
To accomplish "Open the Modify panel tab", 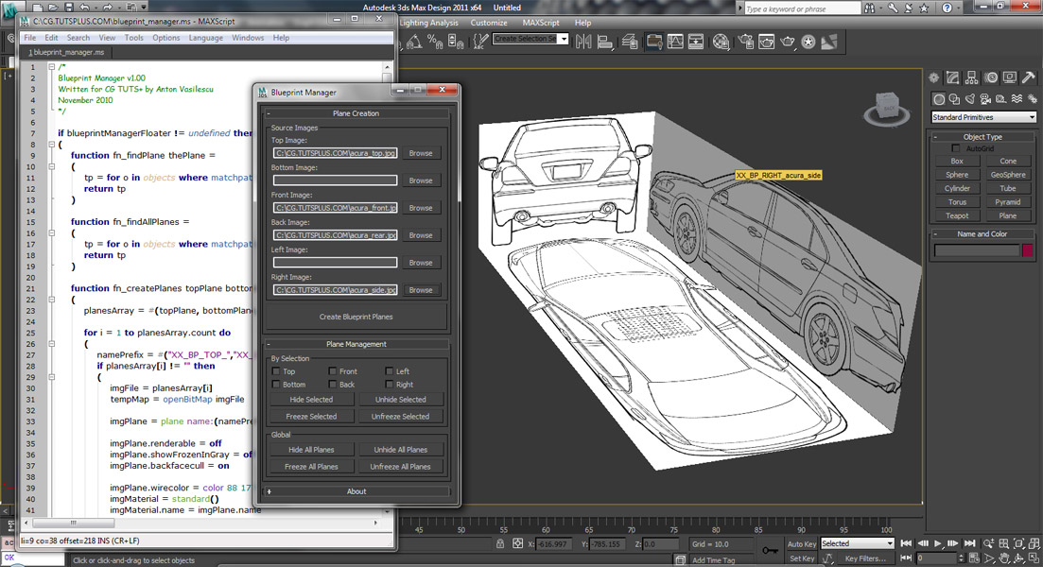I will (953, 77).
